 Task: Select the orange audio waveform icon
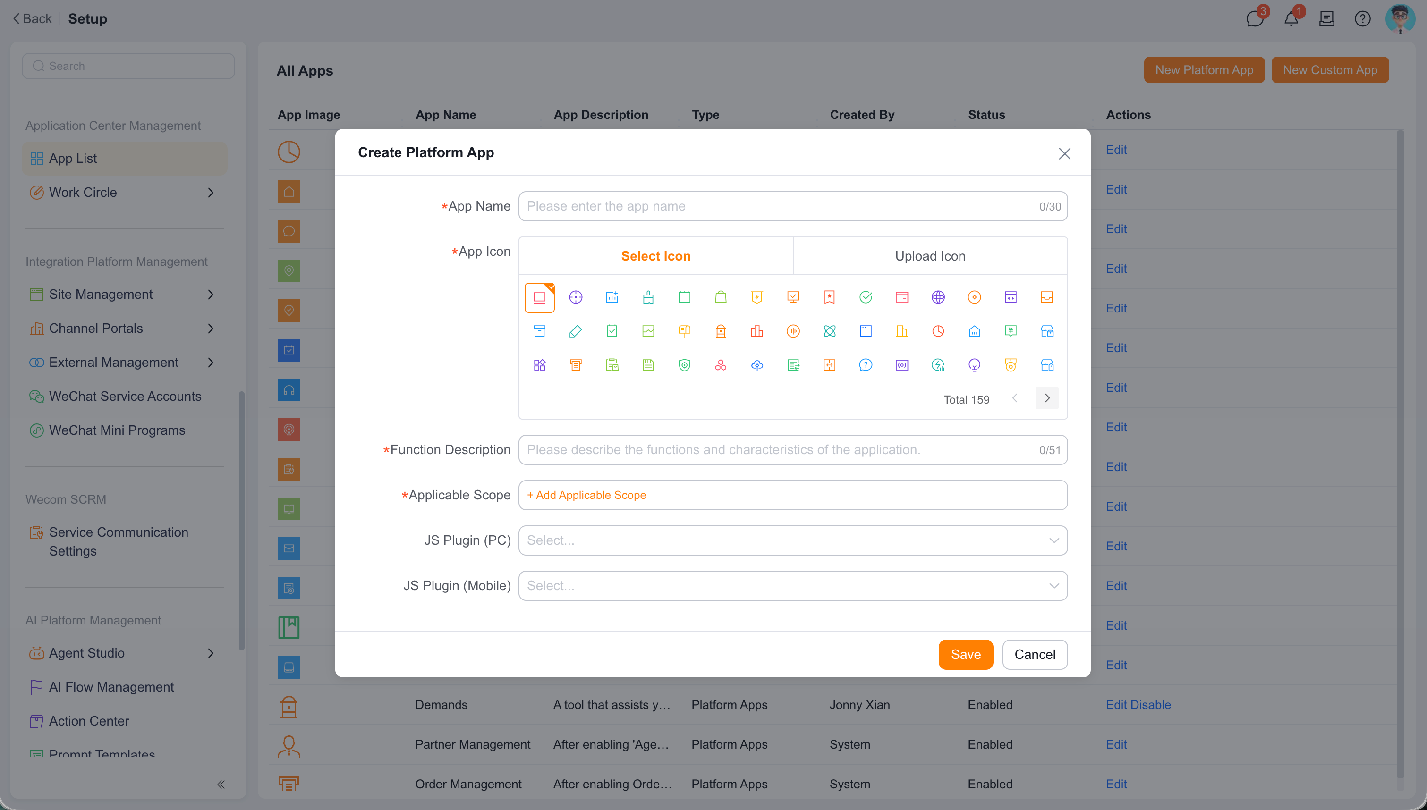(793, 331)
